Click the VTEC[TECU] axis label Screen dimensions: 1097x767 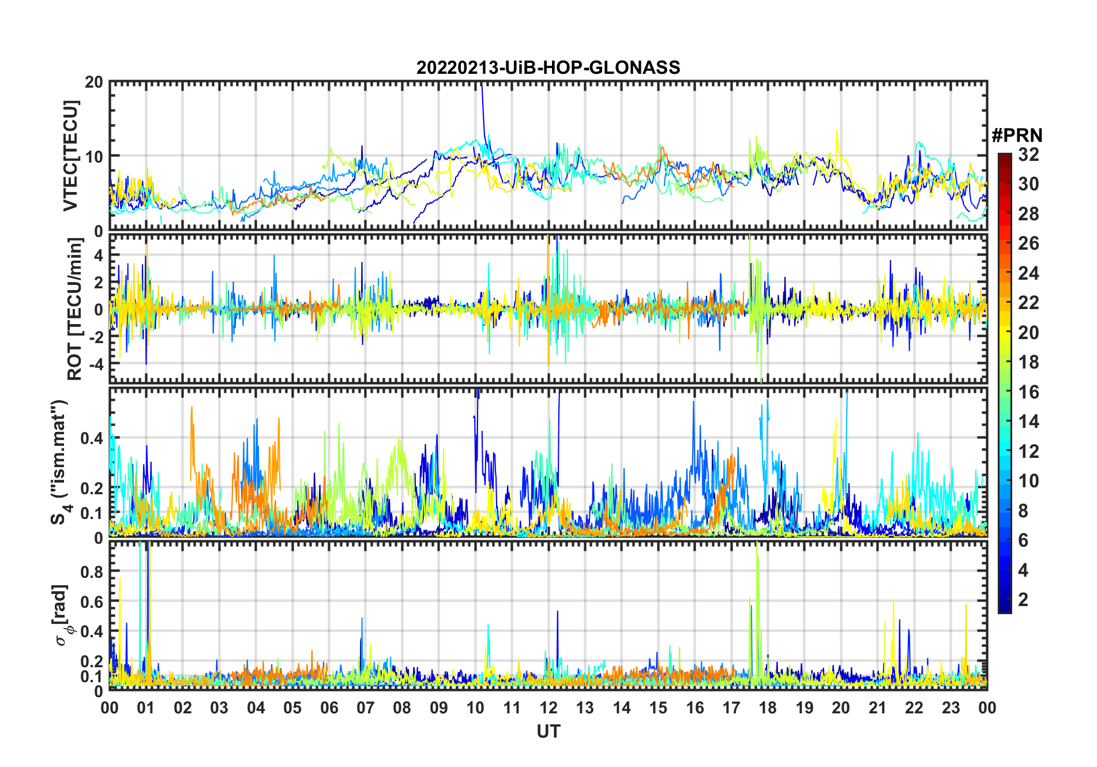[x=71, y=156]
